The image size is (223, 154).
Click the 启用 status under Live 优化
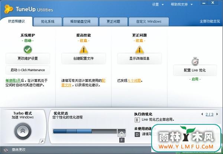(195, 79)
